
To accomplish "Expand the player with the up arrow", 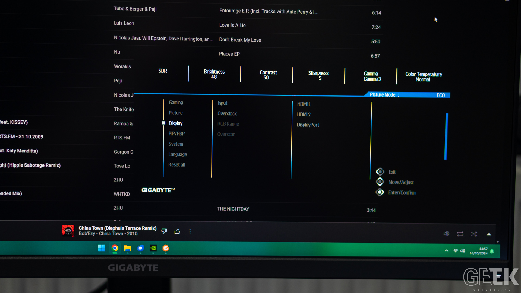I will (489, 234).
